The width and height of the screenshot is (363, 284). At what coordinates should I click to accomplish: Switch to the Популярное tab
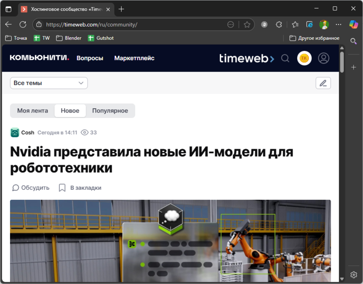(110, 110)
